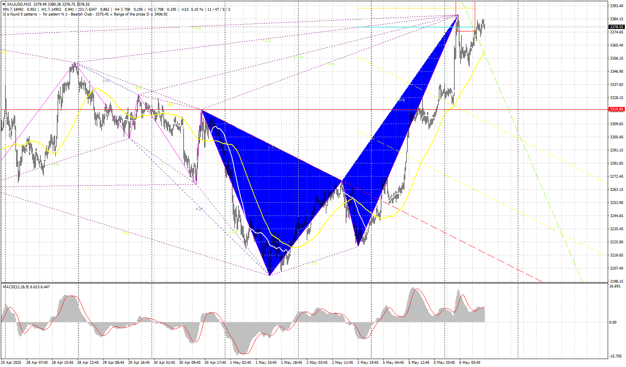Viewport: 626px width, 367px height.
Task: Click time axis label '29 Apr 16:45'
Action: click(139, 363)
